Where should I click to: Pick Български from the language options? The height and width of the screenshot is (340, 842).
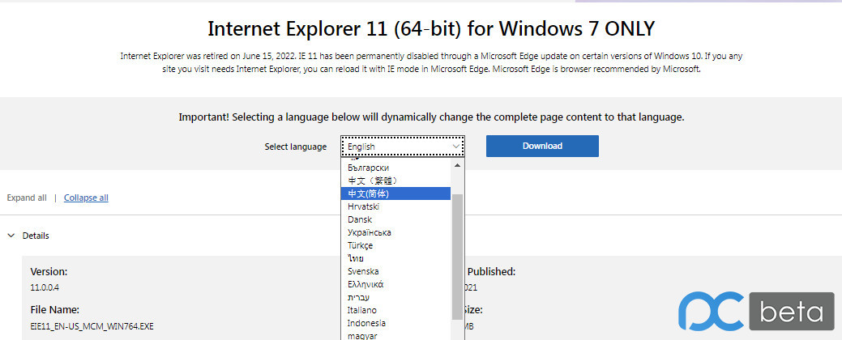click(x=395, y=168)
